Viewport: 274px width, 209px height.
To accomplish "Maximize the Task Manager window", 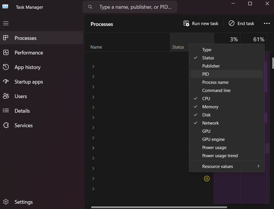I will click(x=250, y=3).
